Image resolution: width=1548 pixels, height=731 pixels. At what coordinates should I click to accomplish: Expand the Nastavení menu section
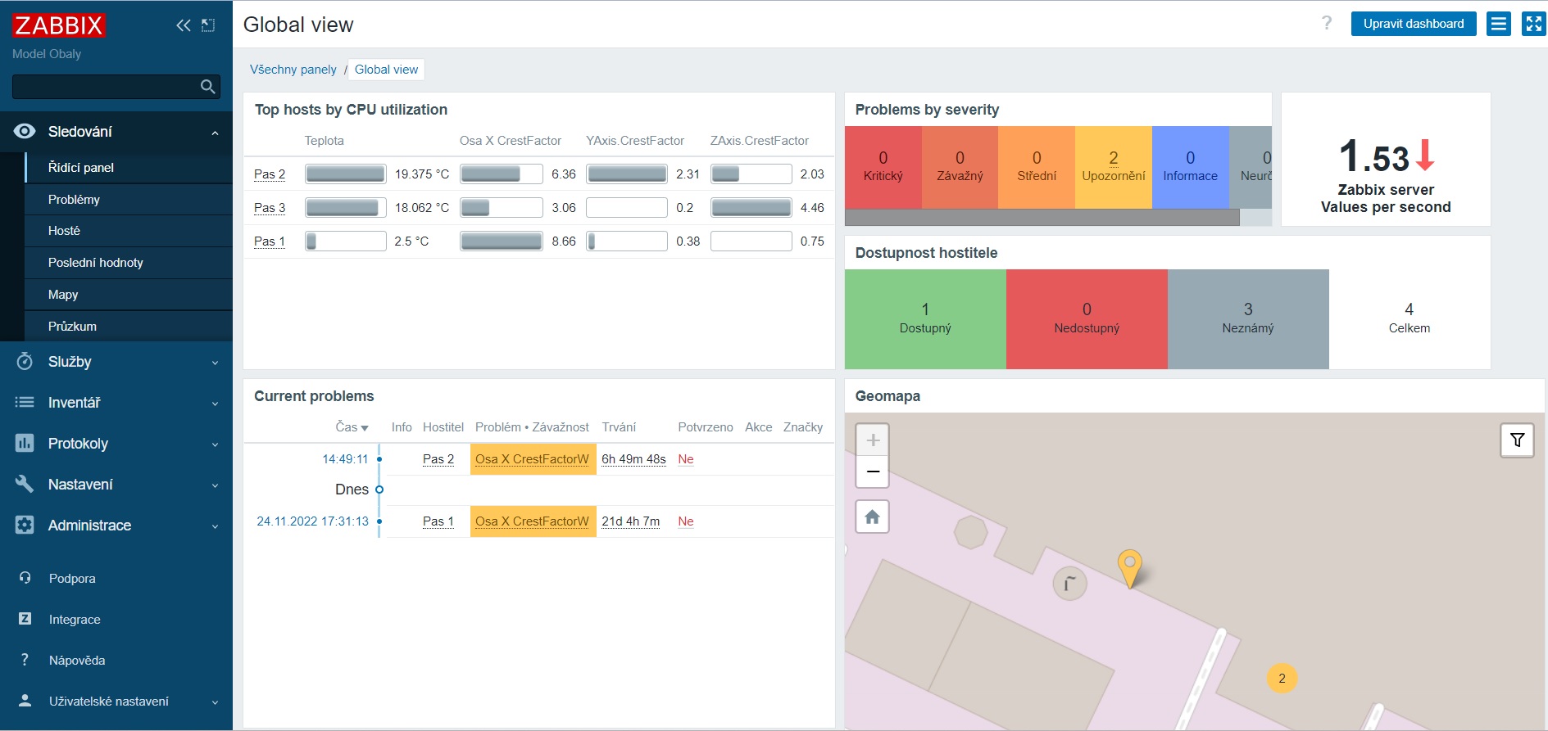click(215, 485)
